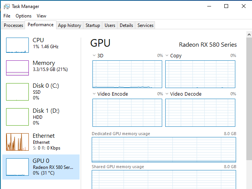Image resolution: width=252 pixels, height=189 pixels.
Task: Go to the Startup tab
Action: tap(93, 25)
